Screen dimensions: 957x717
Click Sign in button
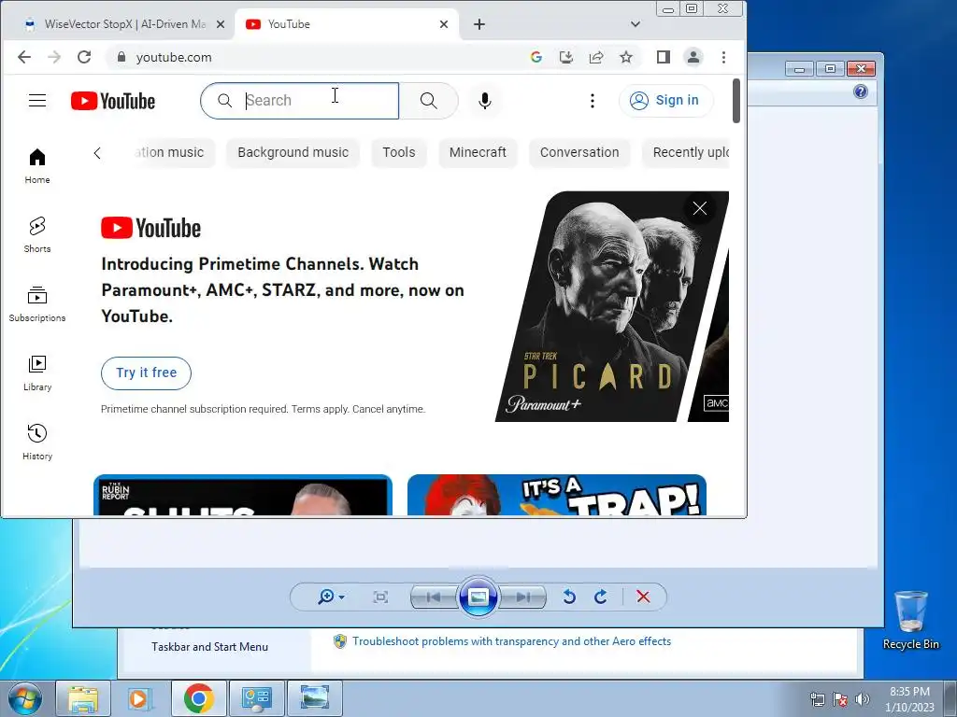click(x=665, y=101)
